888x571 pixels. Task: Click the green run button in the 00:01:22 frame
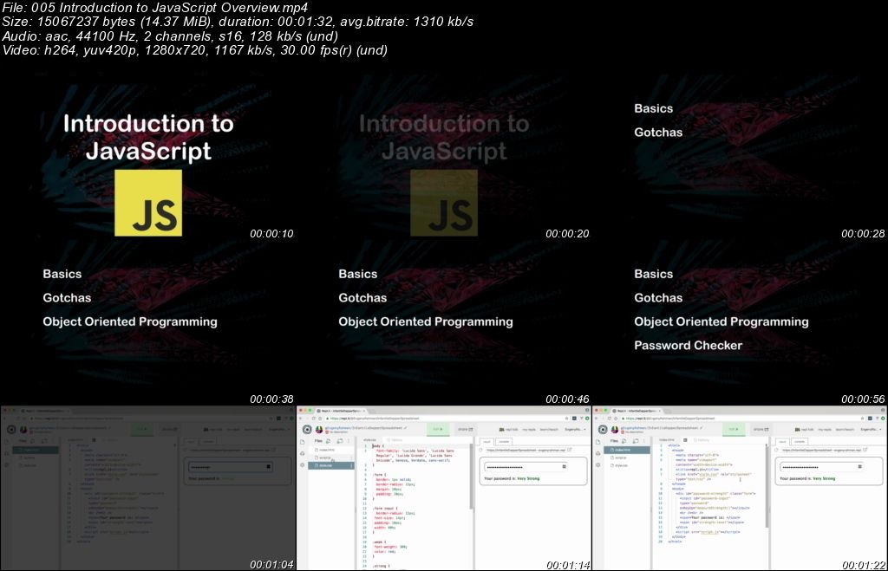pyautogui.click(x=734, y=430)
